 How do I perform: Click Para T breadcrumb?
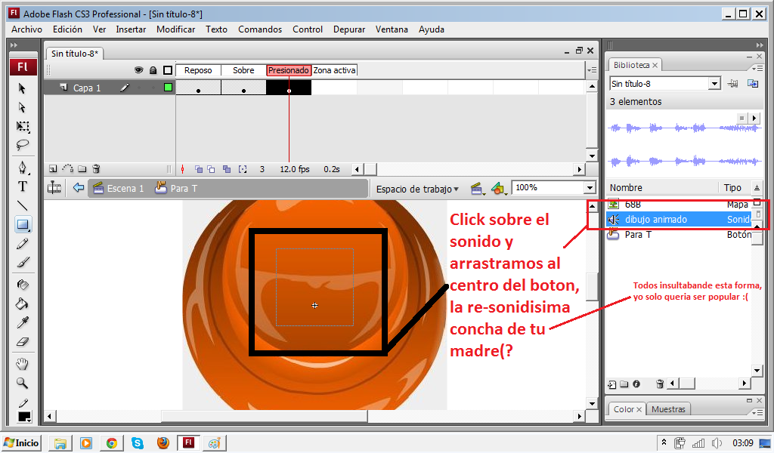pos(176,188)
